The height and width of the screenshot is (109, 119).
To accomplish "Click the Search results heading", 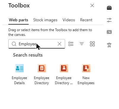I will [28, 55].
